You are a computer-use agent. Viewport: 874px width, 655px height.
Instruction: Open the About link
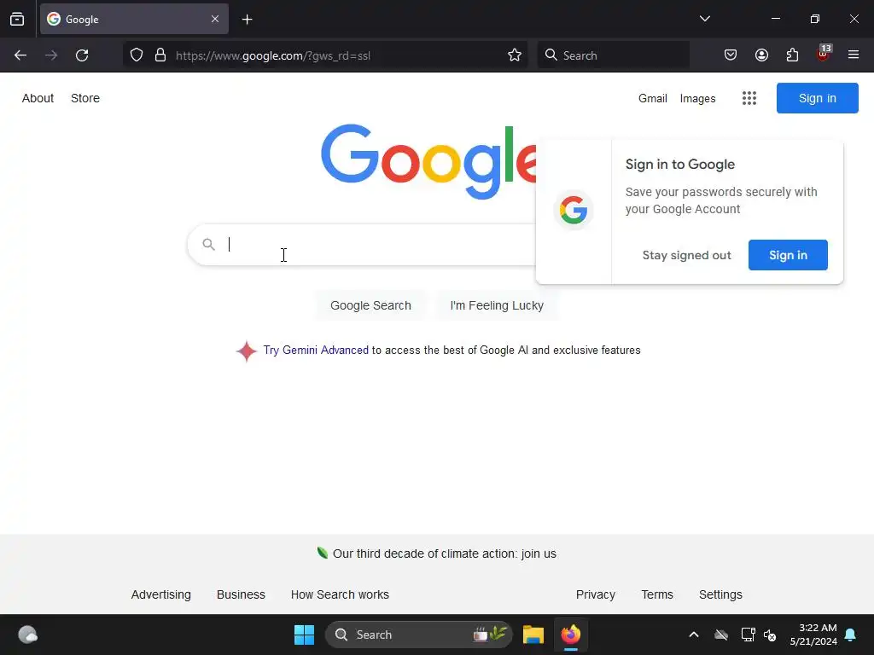38,98
